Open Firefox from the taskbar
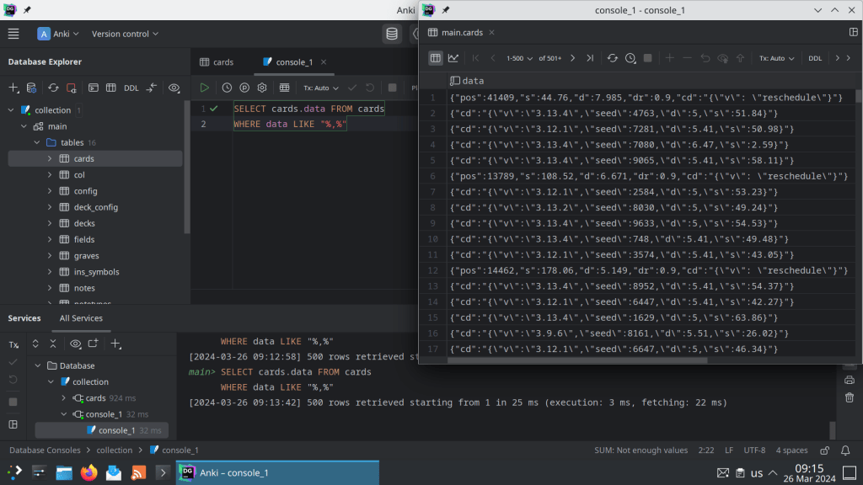Viewport: 863px width, 485px height. pyautogui.click(x=89, y=473)
